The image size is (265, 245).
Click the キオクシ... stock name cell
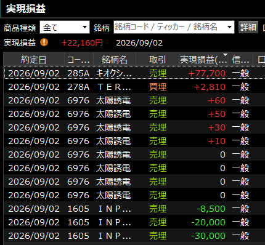(x=114, y=73)
